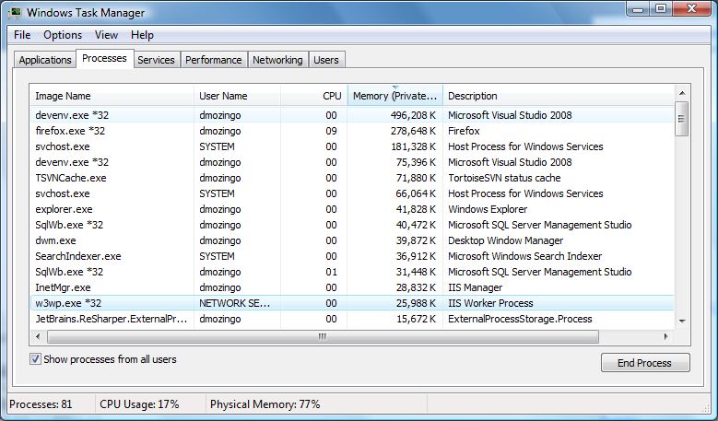Sort by Memory (Private...) column header

point(395,96)
